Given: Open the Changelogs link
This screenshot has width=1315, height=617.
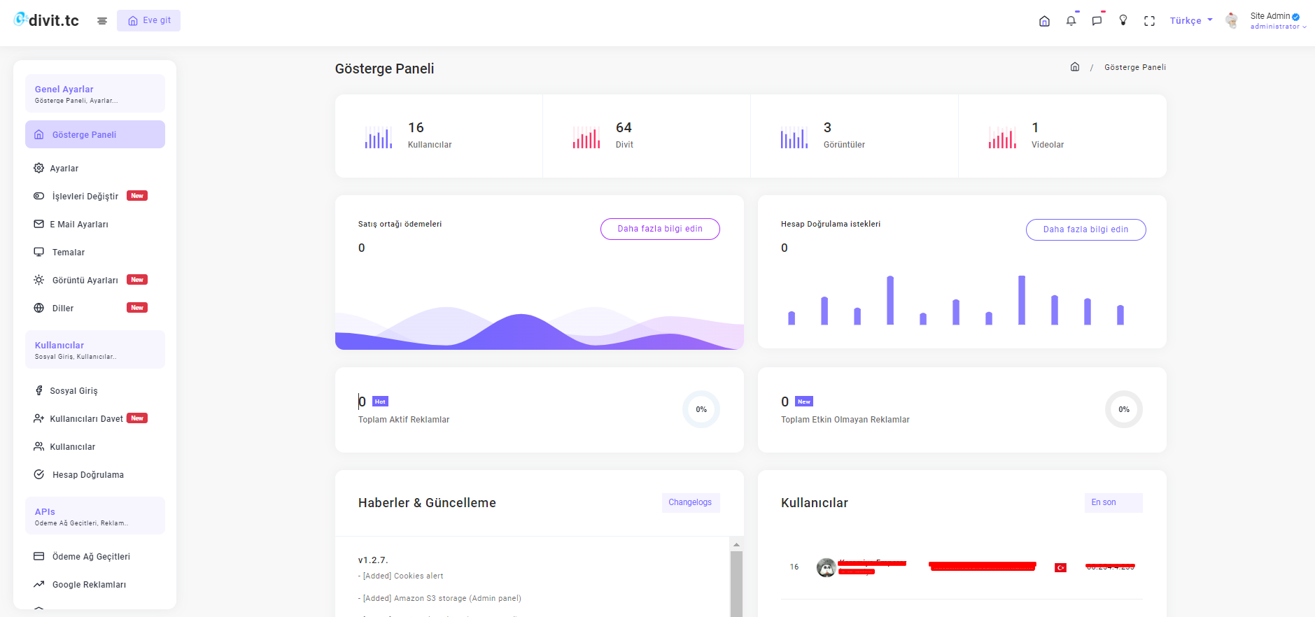Looking at the screenshot, I should click(x=690, y=502).
